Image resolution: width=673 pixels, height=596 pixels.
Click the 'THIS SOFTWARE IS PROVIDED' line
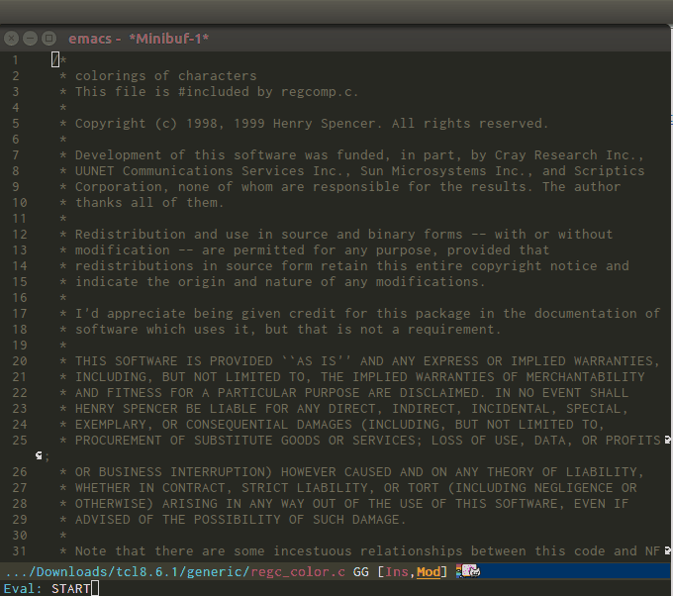[x=360, y=361]
